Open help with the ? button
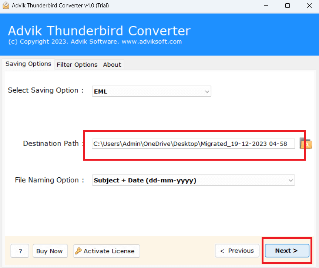The image size is (319, 268). click(x=20, y=251)
